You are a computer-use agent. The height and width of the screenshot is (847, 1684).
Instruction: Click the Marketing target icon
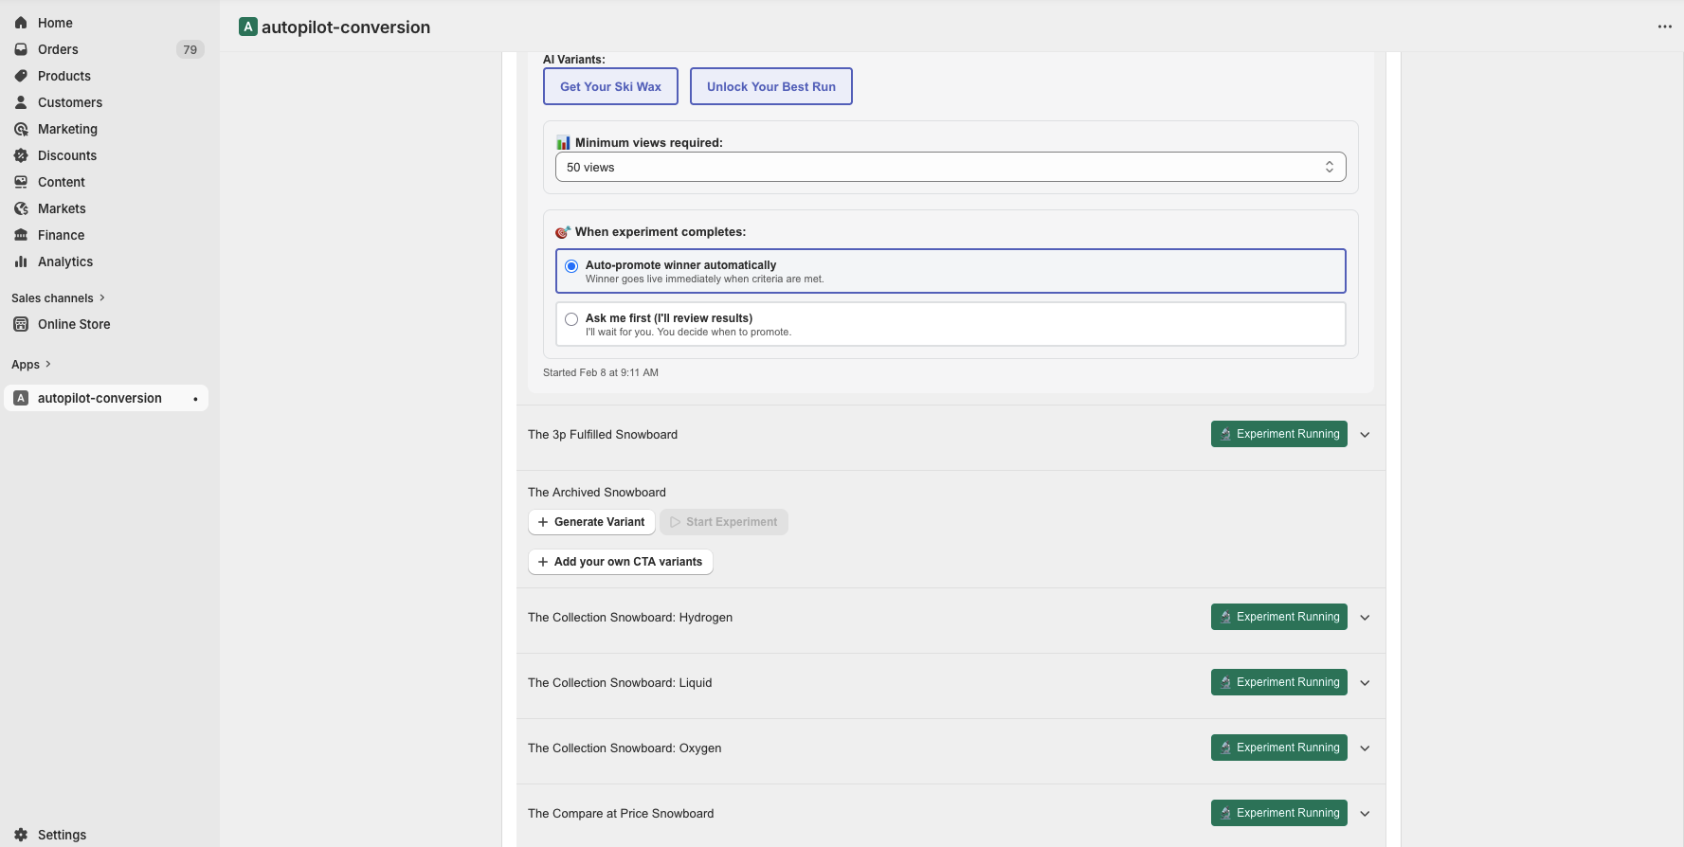tap(21, 129)
